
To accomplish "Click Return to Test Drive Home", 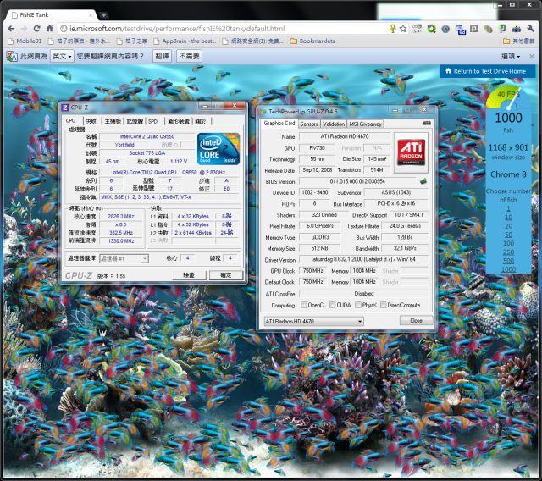I will pyautogui.click(x=488, y=71).
